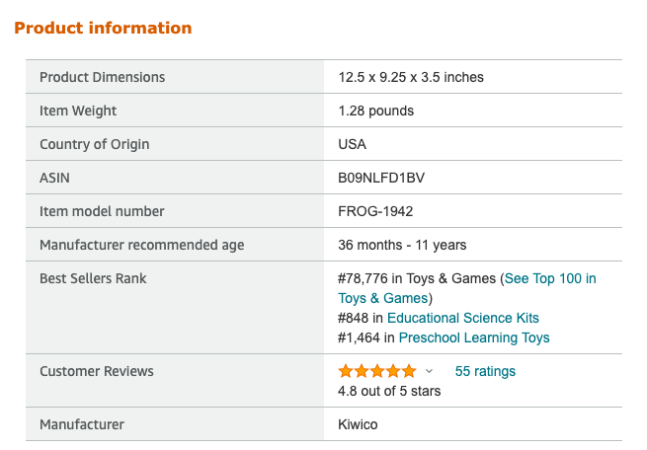Select the 36 months - 11 years value

coord(402,245)
